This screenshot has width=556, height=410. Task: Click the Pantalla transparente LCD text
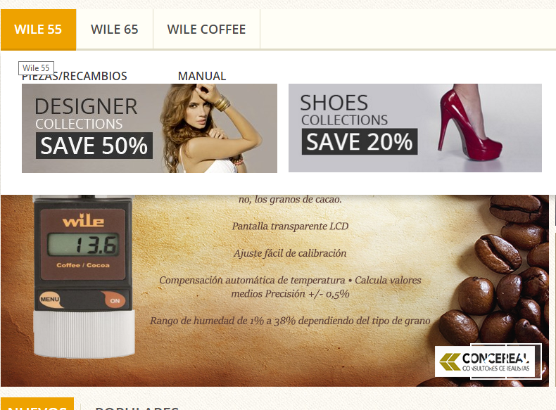pyautogui.click(x=290, y=226)
